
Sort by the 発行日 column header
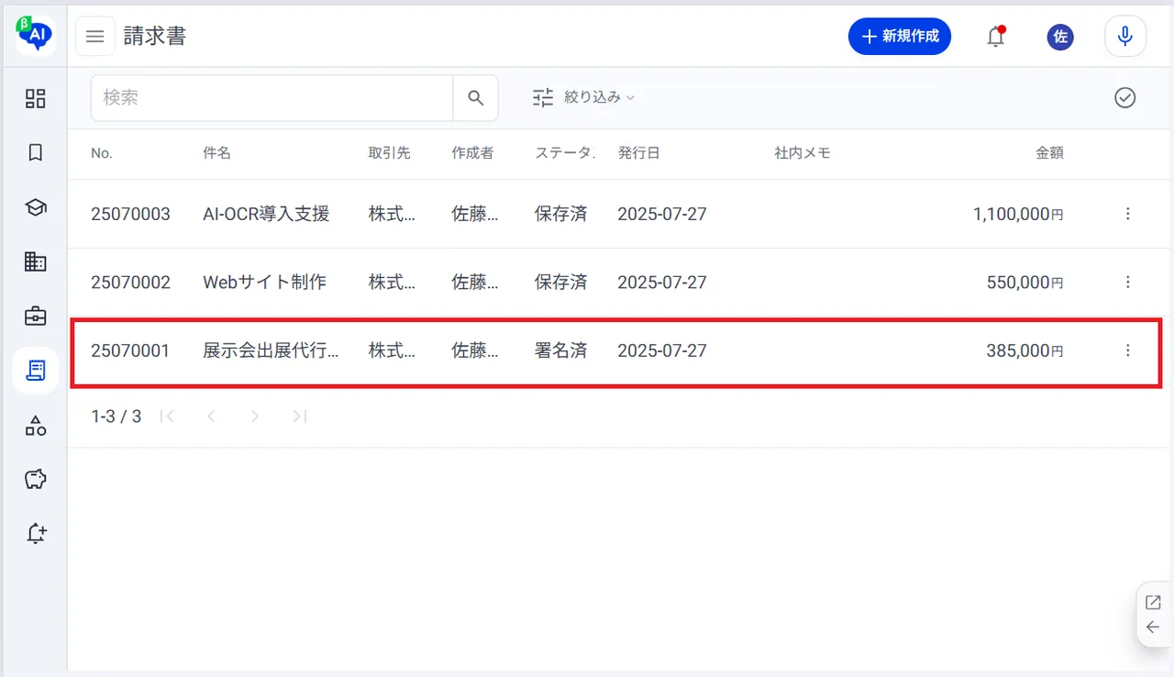[638, 153]
